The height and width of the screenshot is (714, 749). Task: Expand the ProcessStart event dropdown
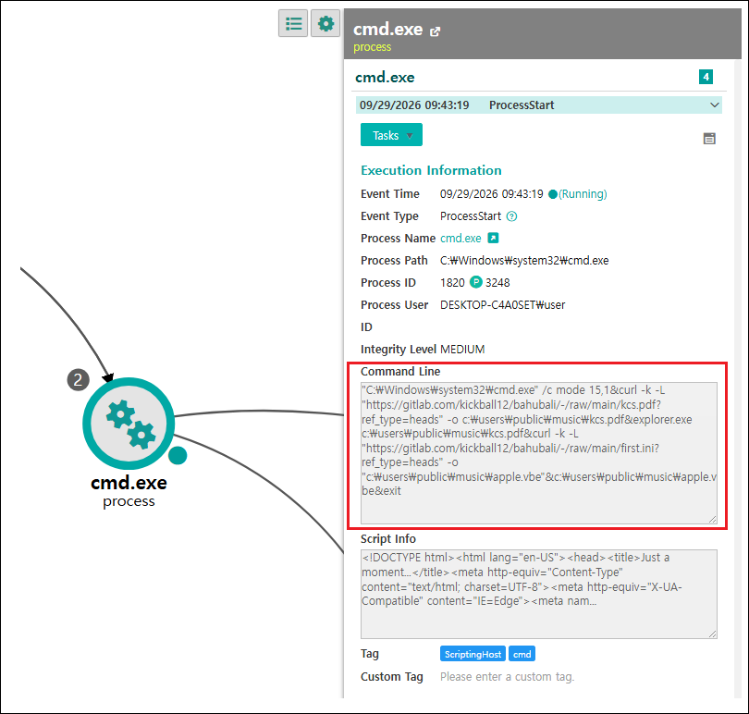715,105
